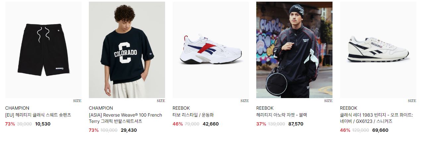Viewport: 424px width, 143px height.
Task: Open 터보 리스타일 / 운동화 product title
Action: pos(193,115)
